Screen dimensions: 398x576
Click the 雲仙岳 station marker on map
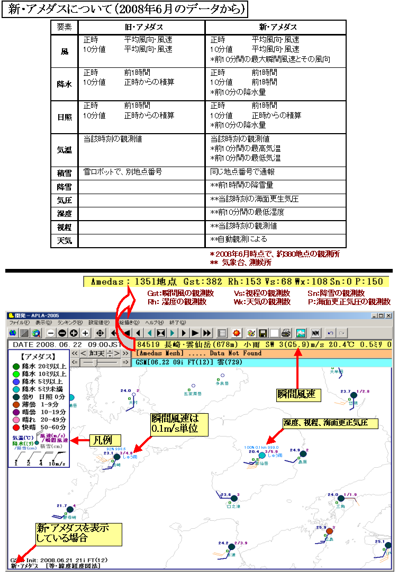click(262, 456)
